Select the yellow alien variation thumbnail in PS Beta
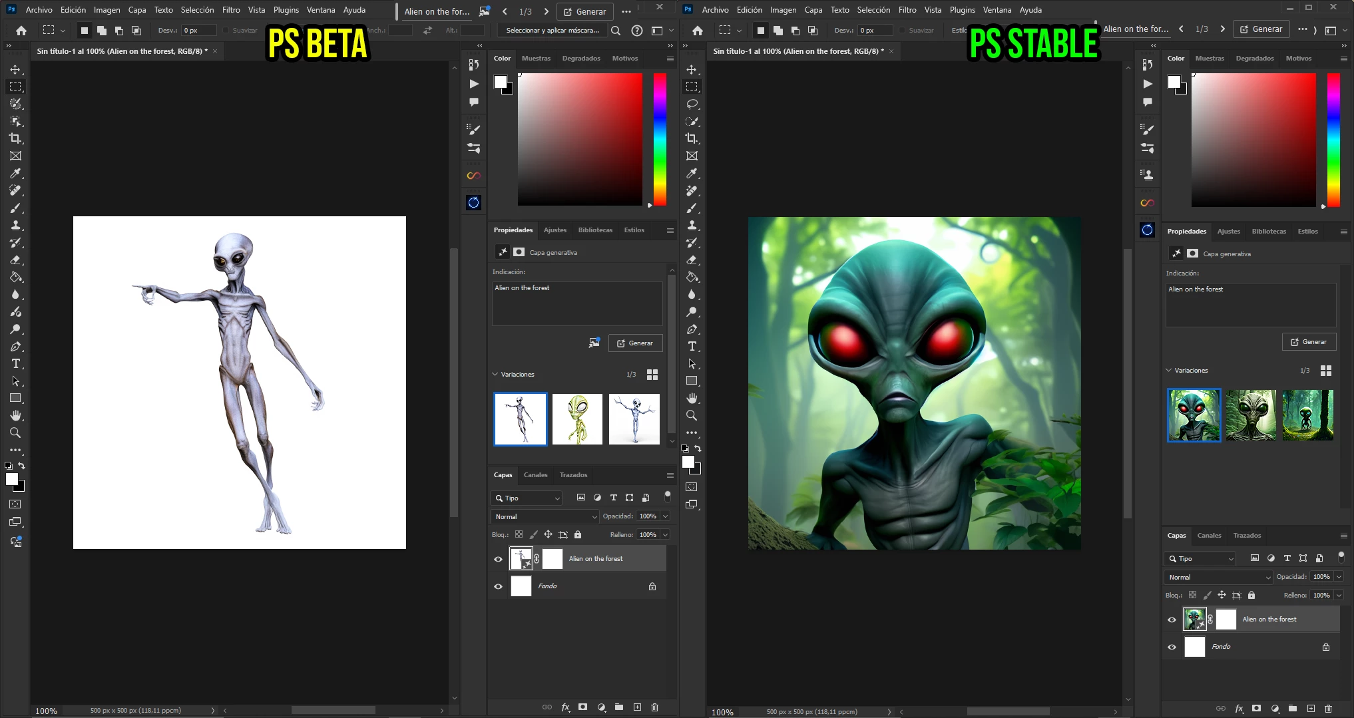 tap(577, 419)
